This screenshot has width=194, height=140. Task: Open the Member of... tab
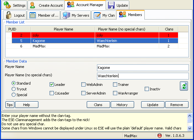click(x=44, y=15)
